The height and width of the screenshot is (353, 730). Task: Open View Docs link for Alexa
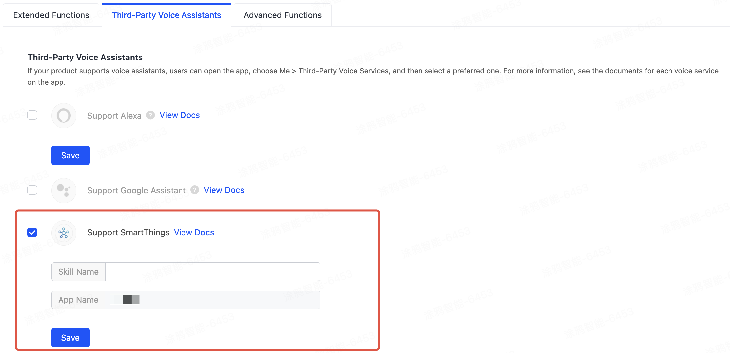(x=180, y=115)
